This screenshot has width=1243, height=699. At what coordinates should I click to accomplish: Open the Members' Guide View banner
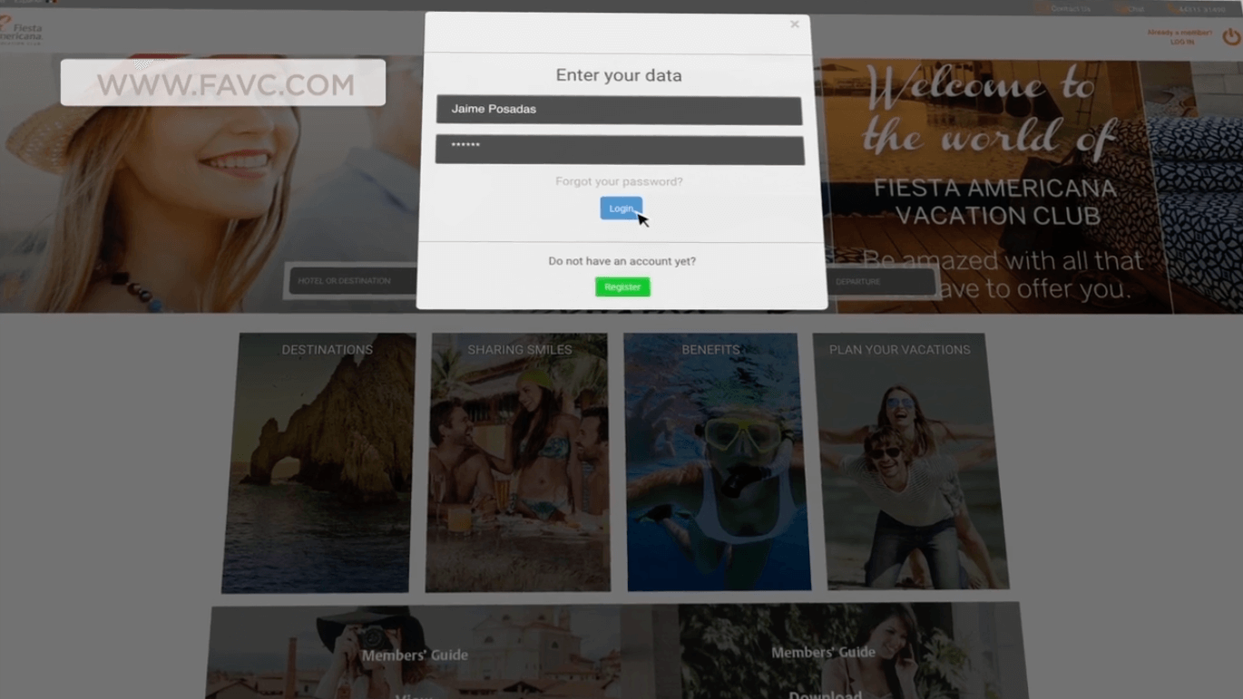415,653
